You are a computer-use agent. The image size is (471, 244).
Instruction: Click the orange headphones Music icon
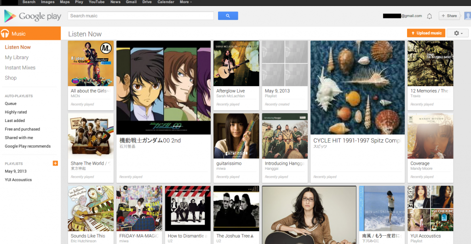(x=6, y=33)
